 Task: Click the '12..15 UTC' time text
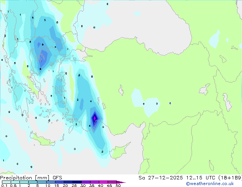(x=201, y=178)
